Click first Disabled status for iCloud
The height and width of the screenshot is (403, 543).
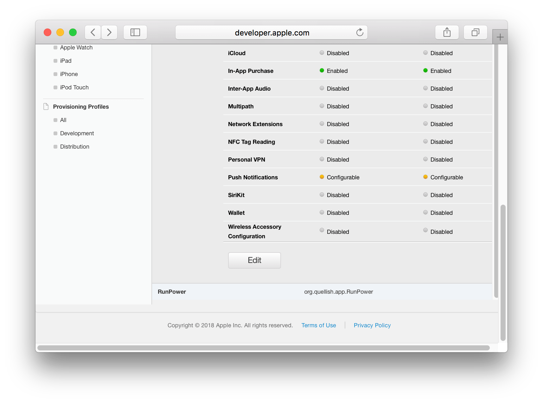(338, 53)
